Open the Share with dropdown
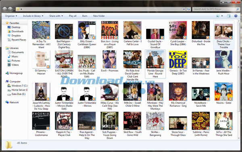 pyautogui.click(x=56, y=16)
